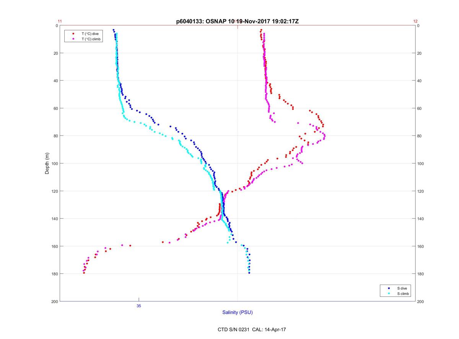Click the cyan marker in salinity legend
This screenshot has height=339, width=459.
pos(389,293)
